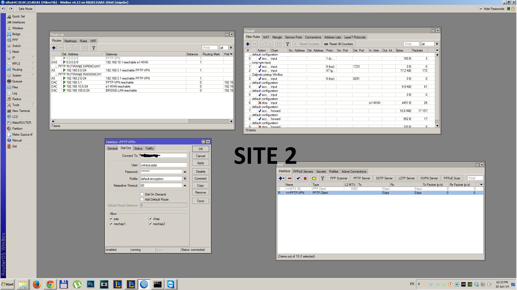Click the yellow comment icon in PPP toolbar
Screen dimensions: 517x290
coord(314,178)
